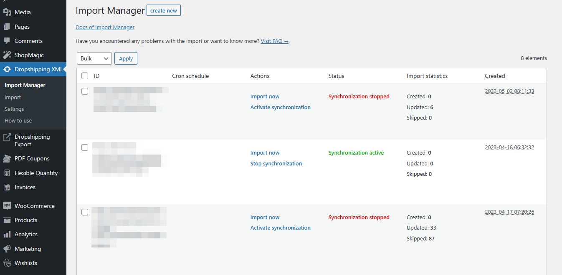Click Synchronization stopped status of 2023-04-17 row
The width and height of the screenshot is (562, 275).
click(359, 217)
